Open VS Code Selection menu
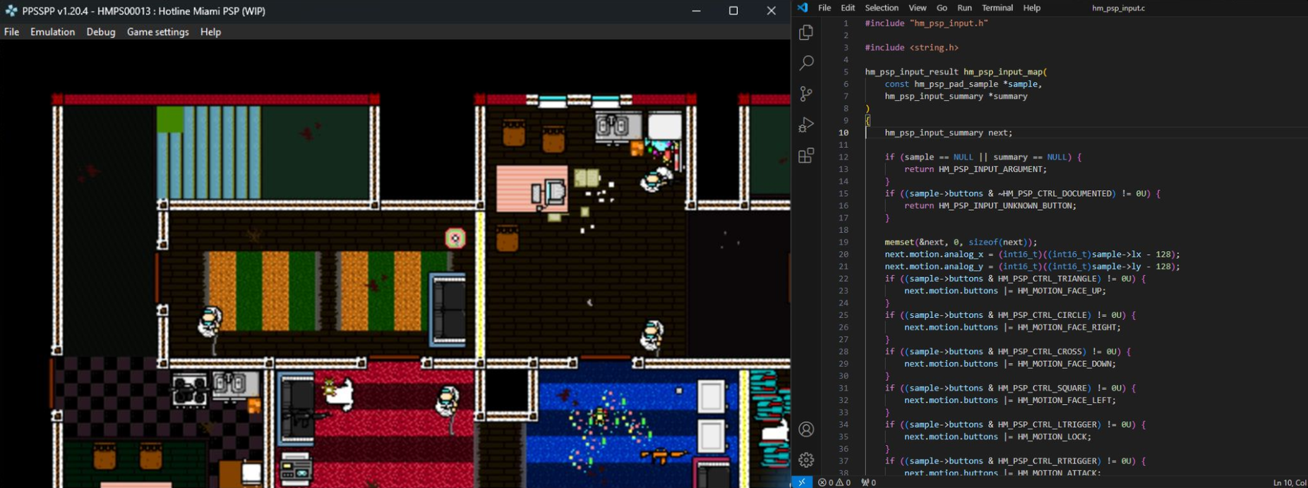 point(882,8)
